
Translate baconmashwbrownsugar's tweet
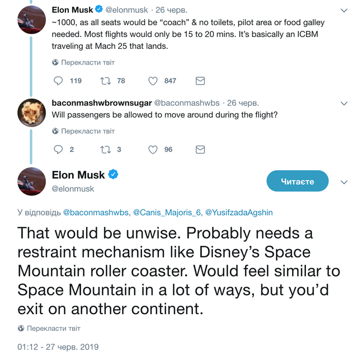[x=87, y=131]
